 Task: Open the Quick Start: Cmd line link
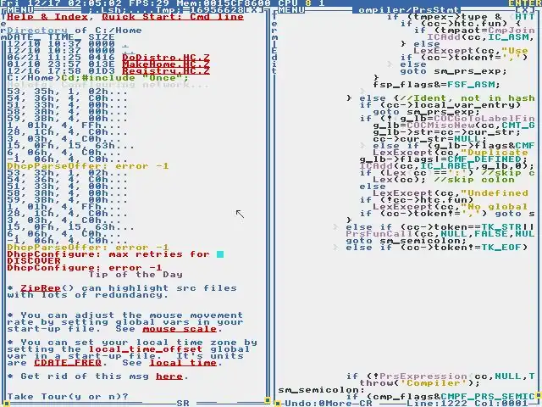tap(173, 17)
